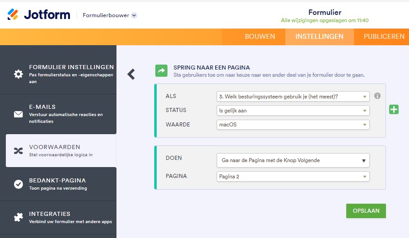
Task: Select the Voorwaarden sidebar item
Action: [x=61, y=150]
